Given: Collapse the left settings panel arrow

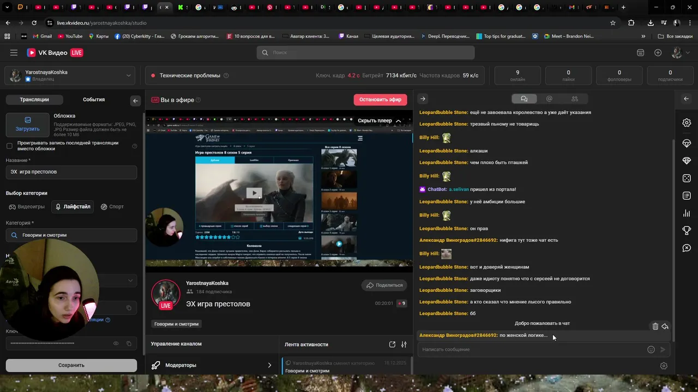Looking at the screenshot, I should tap(135, 101).
